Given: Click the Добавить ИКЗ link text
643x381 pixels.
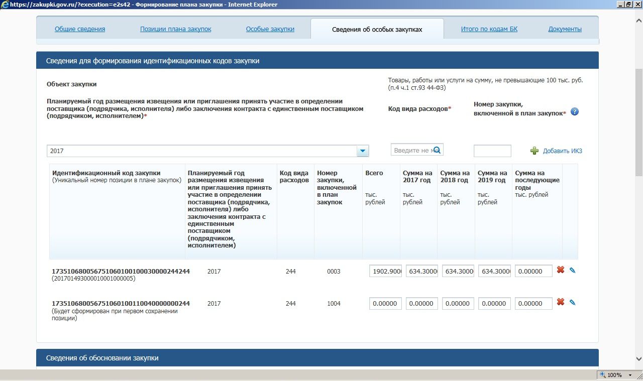Looking at the screenshot, I should [562, 151].
